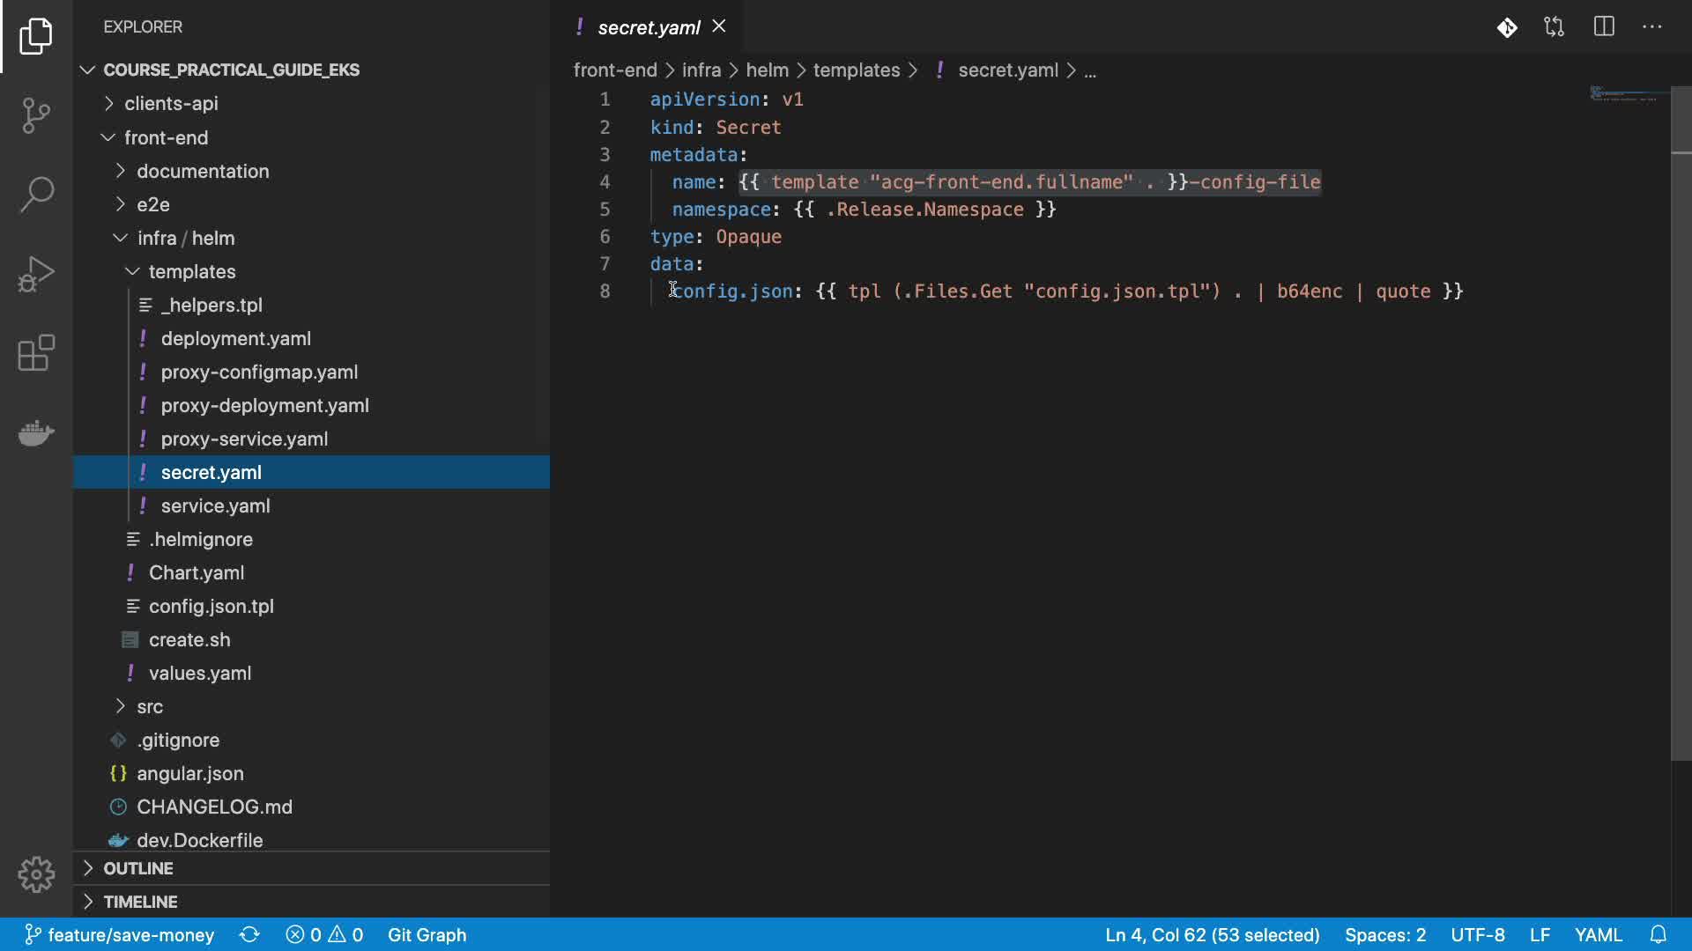Click Synchronize Changes icon in status bar
The width and height of the screenshot is (1692, 951).
249,934
